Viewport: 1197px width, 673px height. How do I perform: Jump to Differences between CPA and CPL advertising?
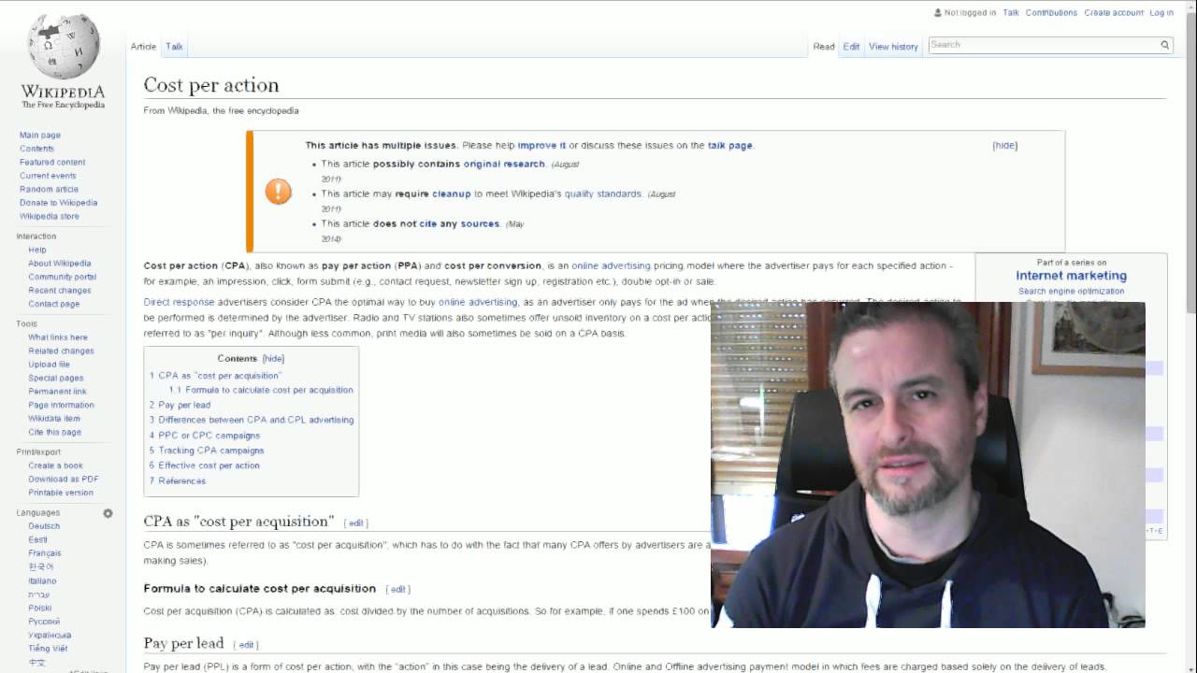[x=252, y=421]
